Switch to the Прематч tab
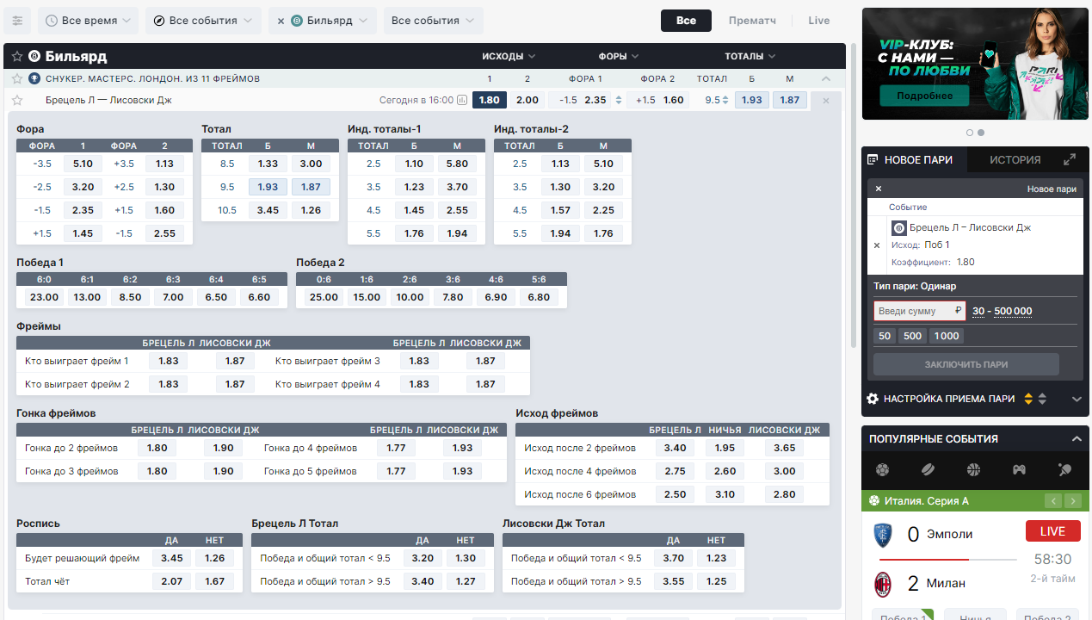 point(752,21)
